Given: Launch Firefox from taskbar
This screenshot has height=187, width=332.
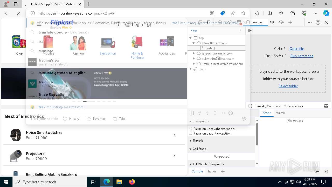Looking at the screenshot, I should pos(132,182).
